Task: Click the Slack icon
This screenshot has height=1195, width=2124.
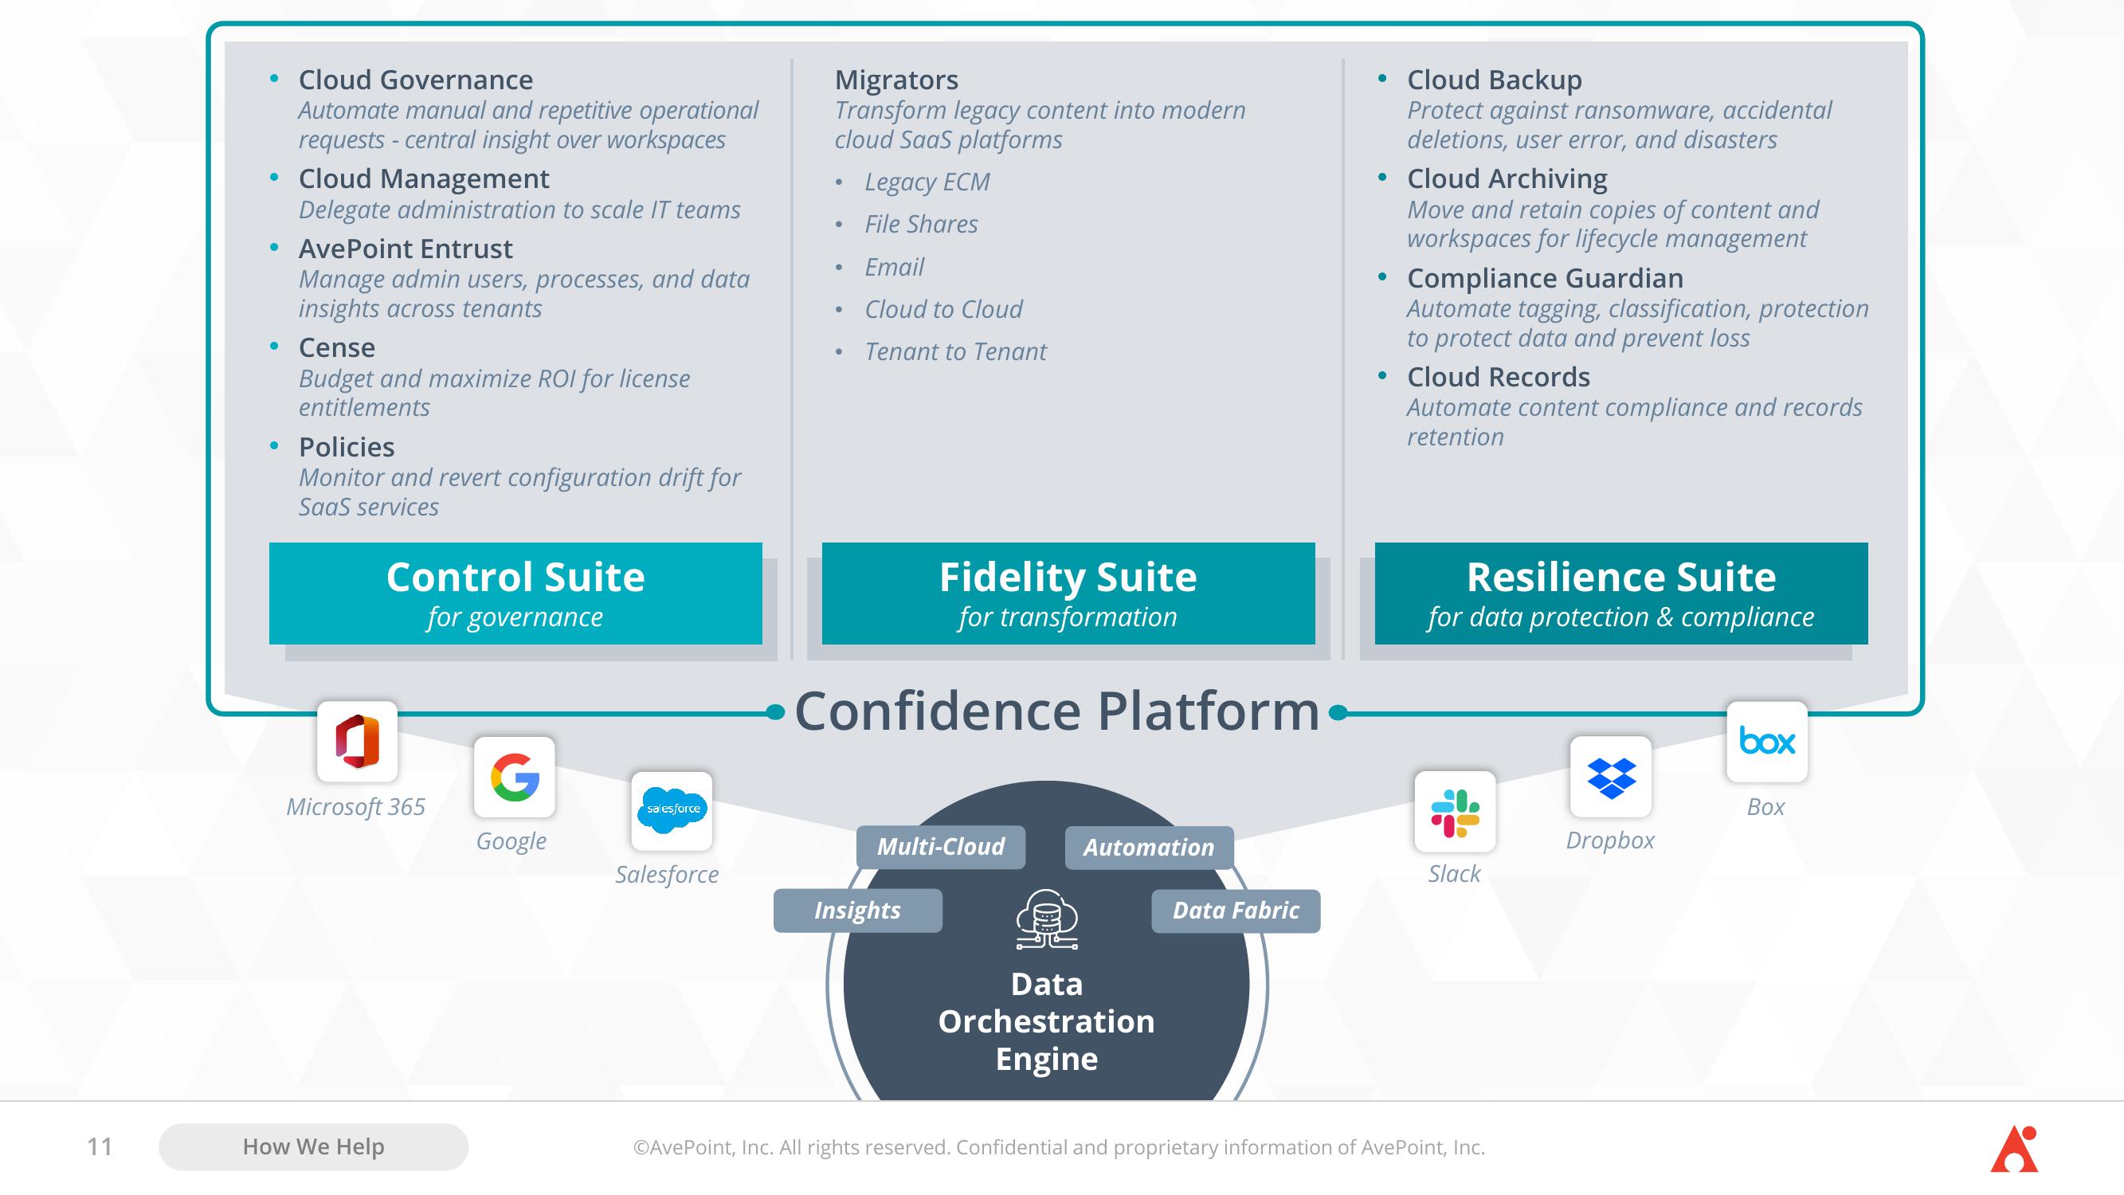Action: coord(1456,813)
